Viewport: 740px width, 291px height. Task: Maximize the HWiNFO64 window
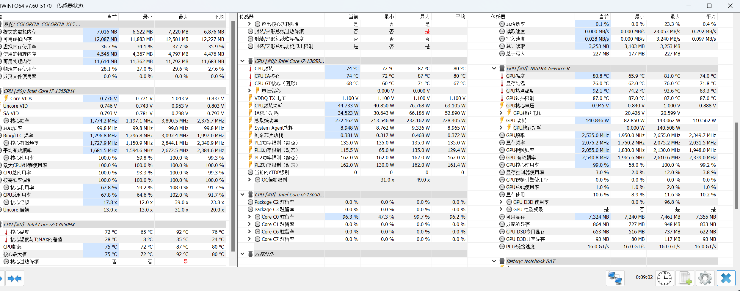click(x=709, y=6)
